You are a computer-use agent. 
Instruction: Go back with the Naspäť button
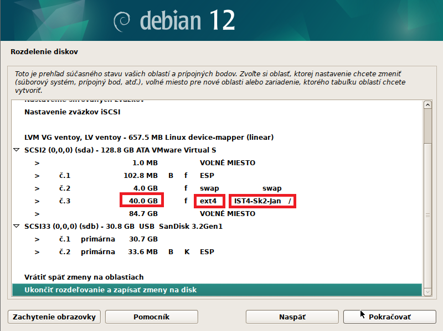click(x=292, y=317)
